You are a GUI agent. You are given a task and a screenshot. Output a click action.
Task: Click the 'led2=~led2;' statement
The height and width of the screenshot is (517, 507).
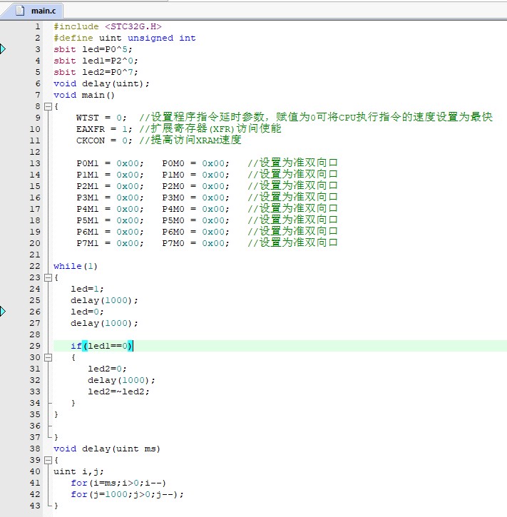tap(118, 391)
